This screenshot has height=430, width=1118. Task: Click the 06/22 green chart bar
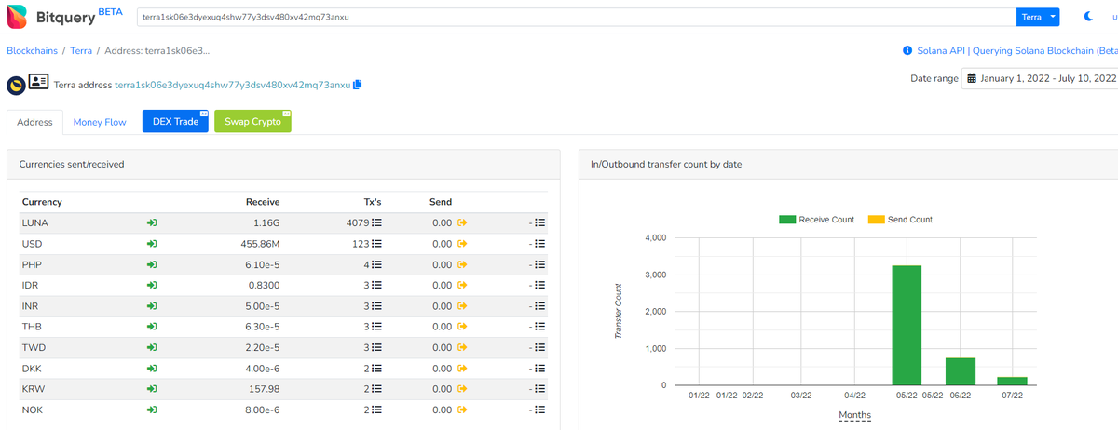pyautogui.click(x=961, y=371)
